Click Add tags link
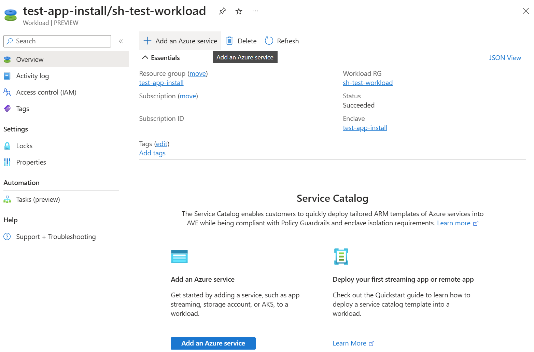The width and height of the screenshot is (534, 352). tap(152, 153)
